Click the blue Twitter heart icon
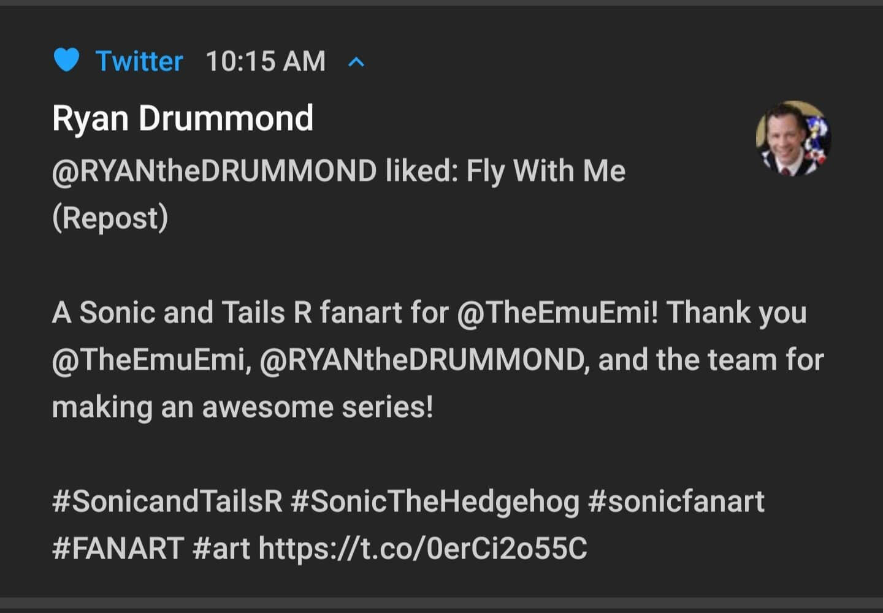883x613 pixels. (66, 61)
